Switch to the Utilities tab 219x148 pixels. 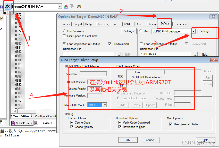[180, 24]
